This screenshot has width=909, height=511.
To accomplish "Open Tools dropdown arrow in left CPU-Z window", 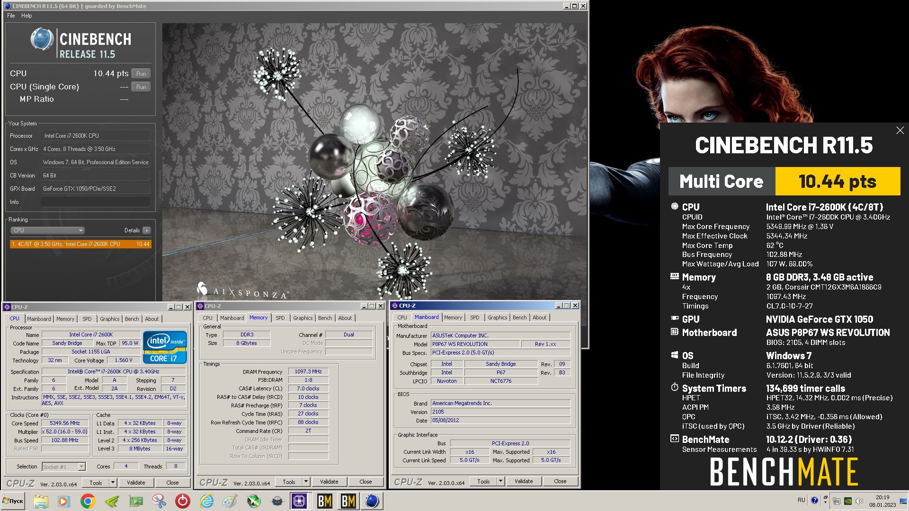I will coord(113,483).
